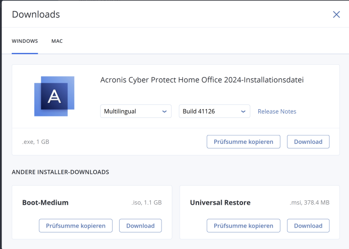The width and height of the screenshot is (349, 249).
Task: Download the 1 GB .exe installer
Action: [308, 142]
